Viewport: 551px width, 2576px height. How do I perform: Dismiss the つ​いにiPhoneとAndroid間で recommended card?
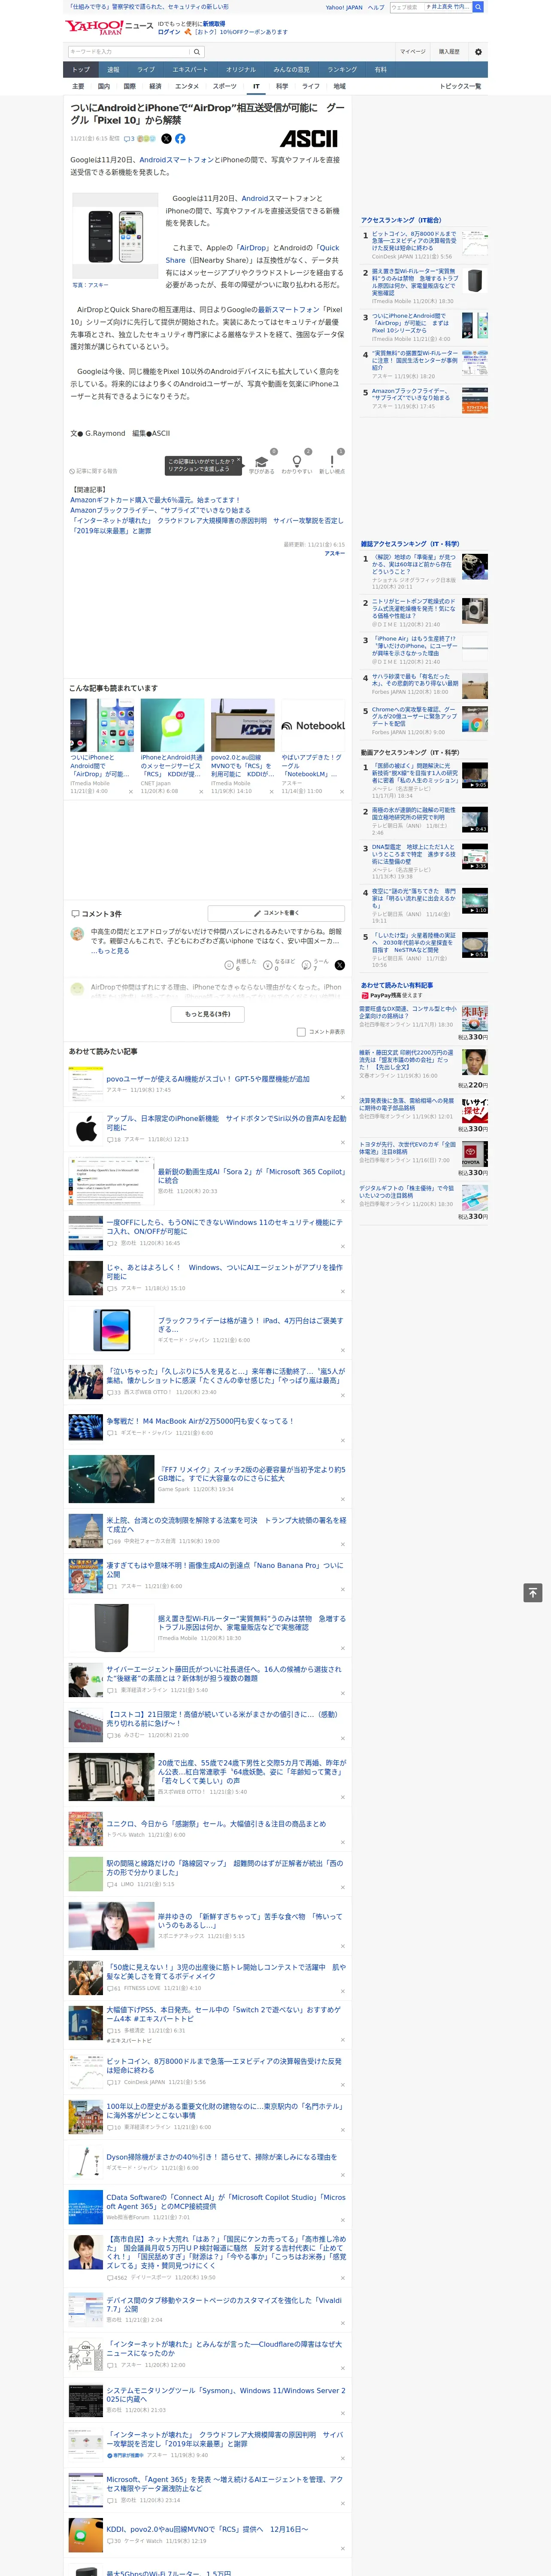click(130, 792)
